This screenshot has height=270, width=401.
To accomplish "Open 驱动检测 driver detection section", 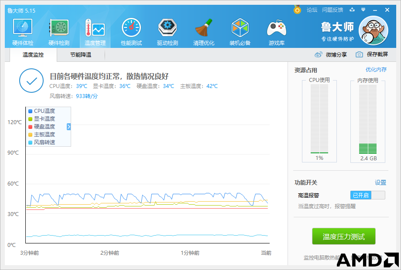I will click(x=168, y=32).
